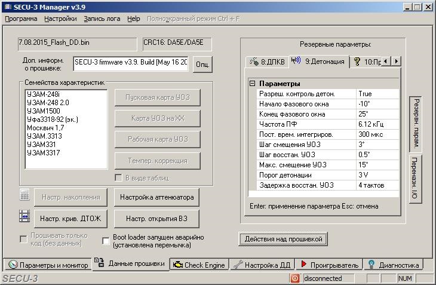The image size is (436, 285).
Task: Click the 0.5° value of Шаг восстан. УОЗ
Action: (377, 155)
